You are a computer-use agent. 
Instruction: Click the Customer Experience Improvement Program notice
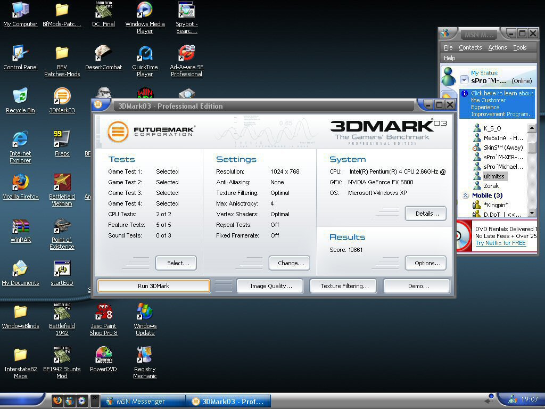tap(498, 104)
